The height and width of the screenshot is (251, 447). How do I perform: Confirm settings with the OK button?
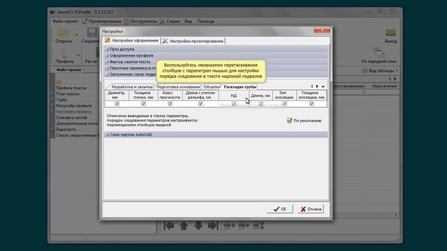click(x=279, y=209)
